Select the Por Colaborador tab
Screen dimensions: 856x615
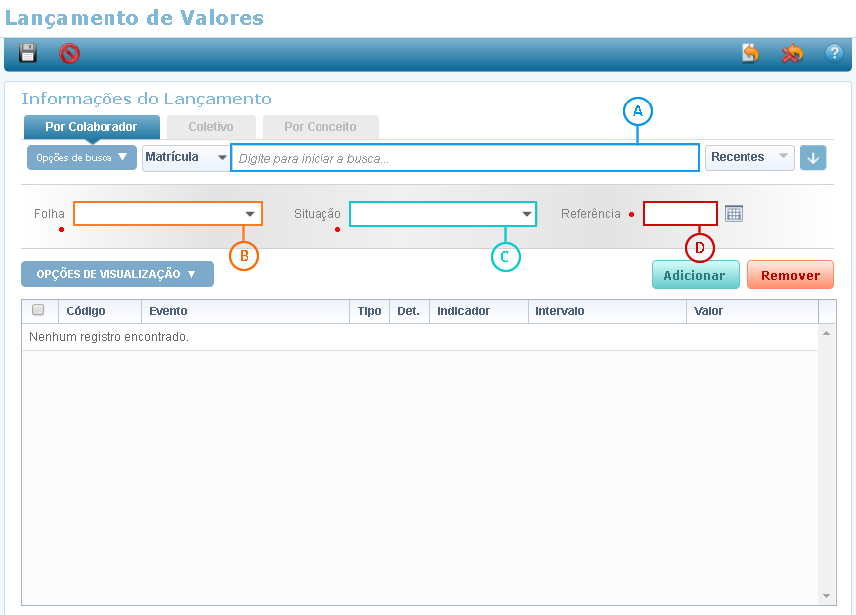[x=92, y=127]
